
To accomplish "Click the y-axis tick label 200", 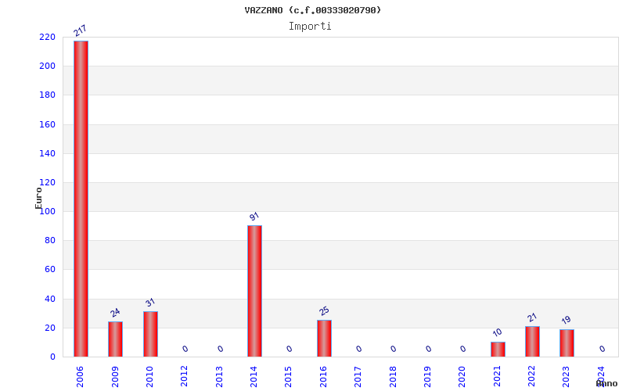I will click(47, 66).
